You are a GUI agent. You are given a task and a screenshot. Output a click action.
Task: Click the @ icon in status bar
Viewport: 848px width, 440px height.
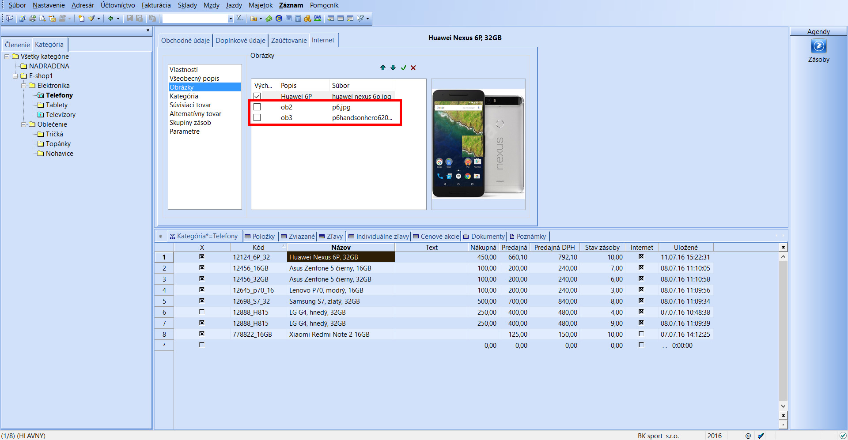pos(748,436)
